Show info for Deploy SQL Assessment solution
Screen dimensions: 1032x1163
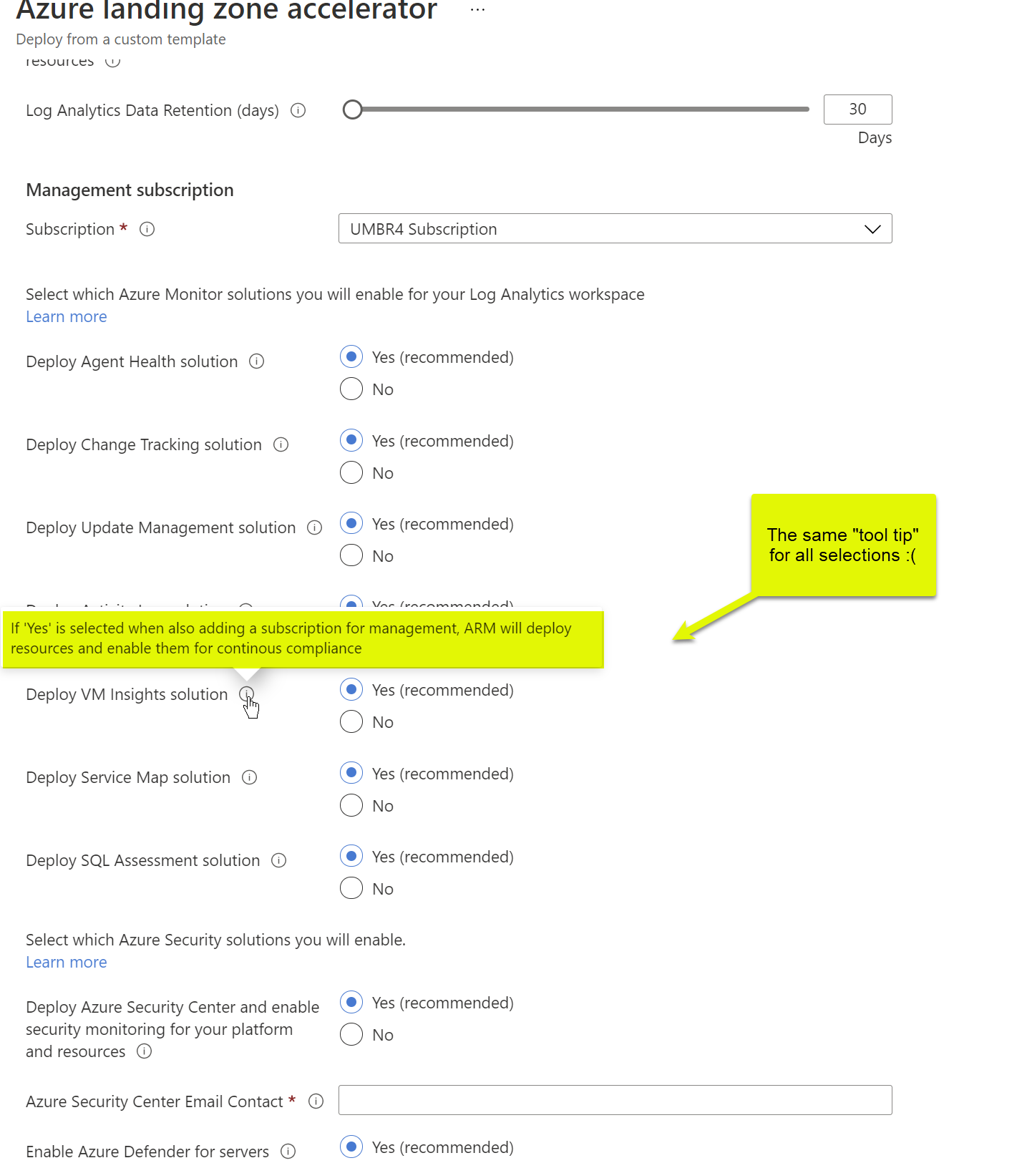pos(279,860)
